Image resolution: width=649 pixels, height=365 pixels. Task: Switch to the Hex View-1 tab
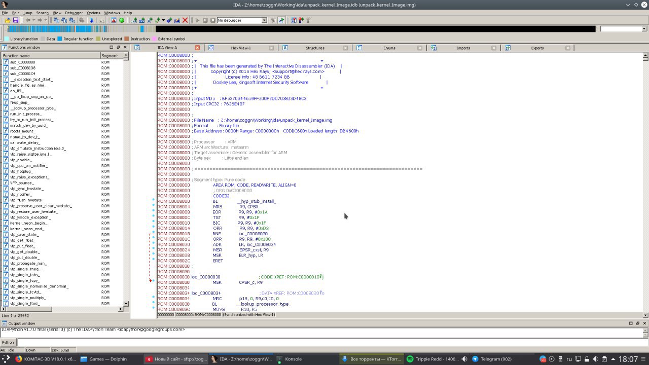[x=241, y=48]
